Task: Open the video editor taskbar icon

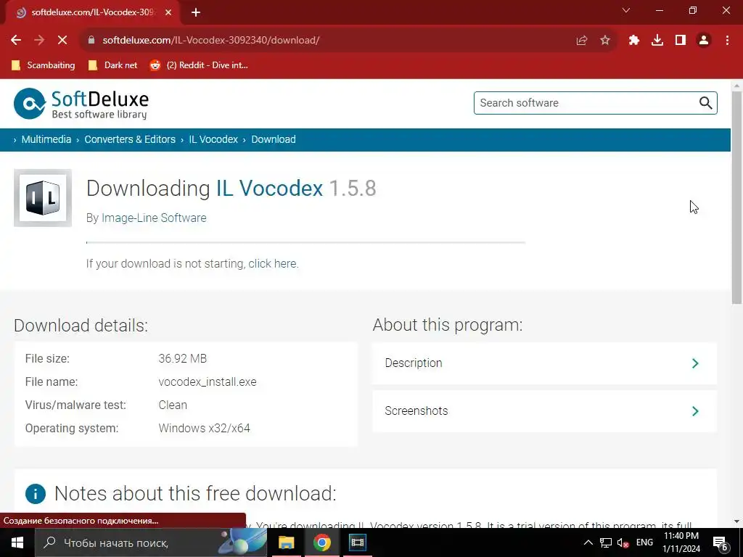Action: 357,542
